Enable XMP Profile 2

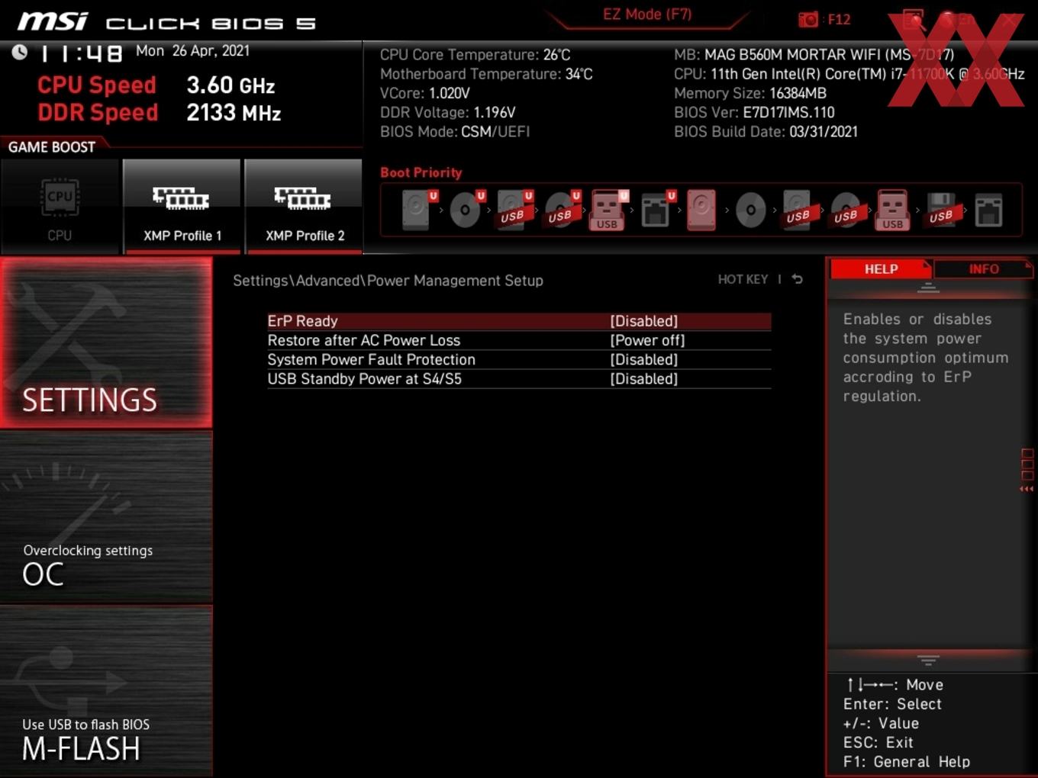point(303,207)
